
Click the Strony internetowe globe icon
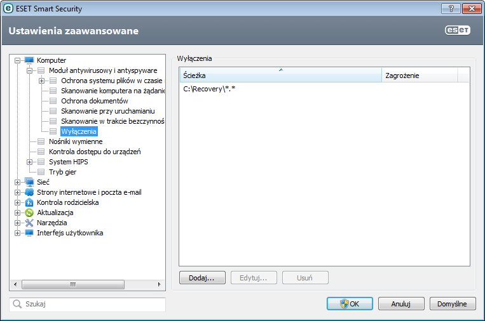tap(29, 192)
